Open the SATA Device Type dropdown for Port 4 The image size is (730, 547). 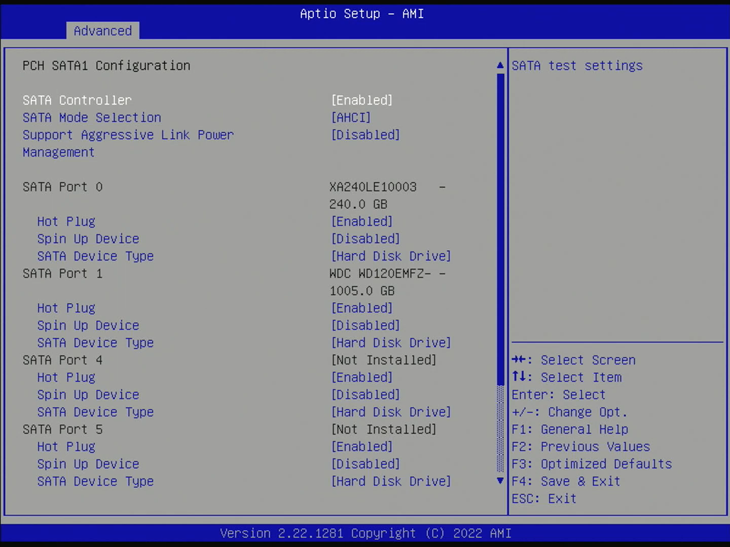390,412
